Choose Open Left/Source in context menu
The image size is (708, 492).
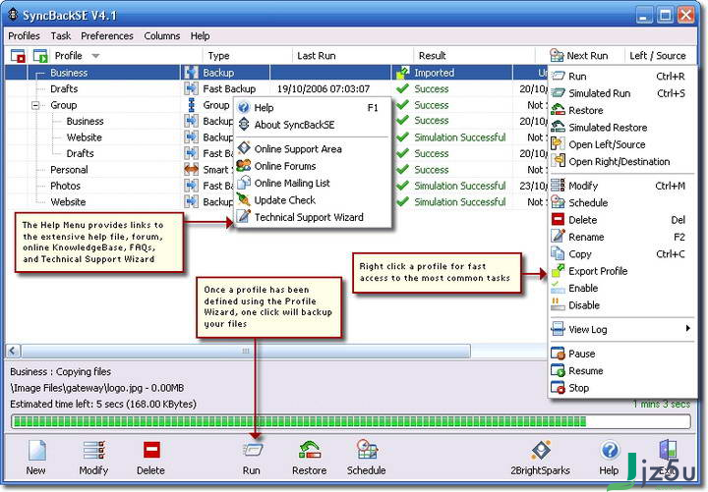(x=621, y=144)
